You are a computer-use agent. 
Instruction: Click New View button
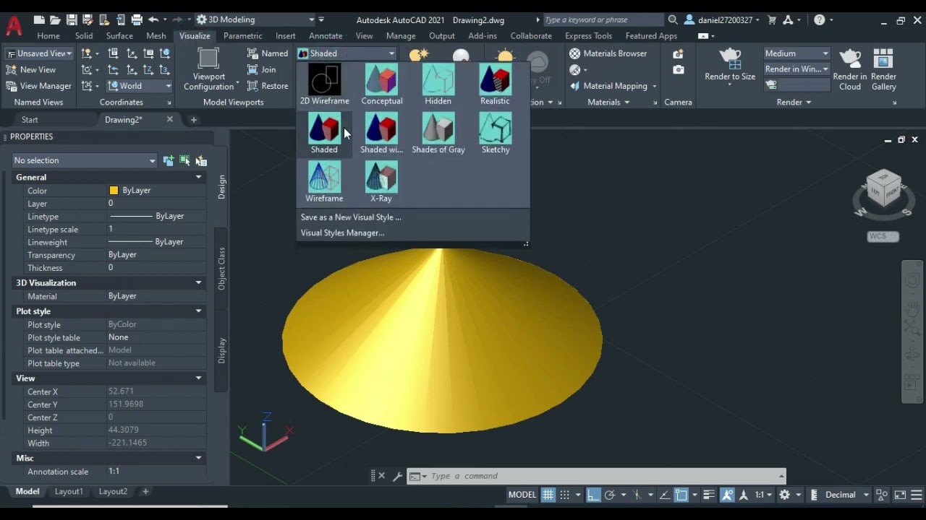pyautogui.click(x=30, y=69)
